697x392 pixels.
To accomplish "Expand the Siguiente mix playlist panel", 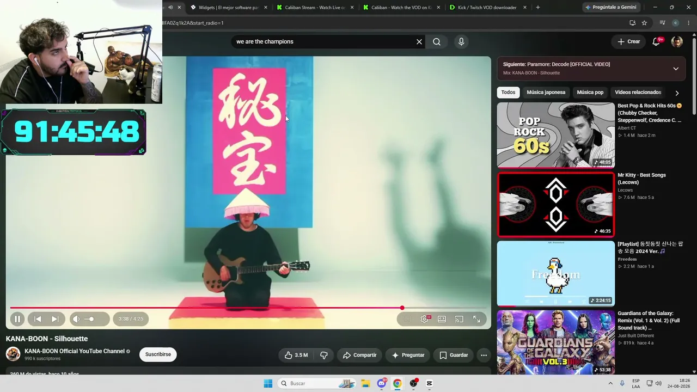I will point(676,69).
